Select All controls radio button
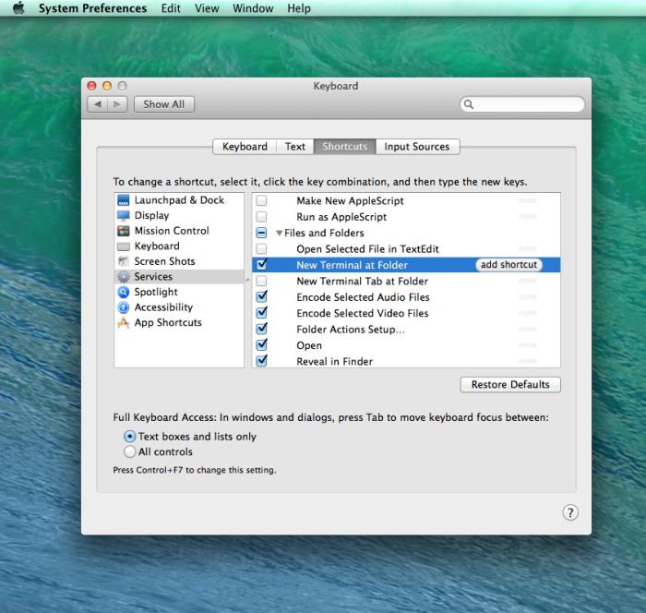Viewport: 646px width, 613px height. (129, 451)
